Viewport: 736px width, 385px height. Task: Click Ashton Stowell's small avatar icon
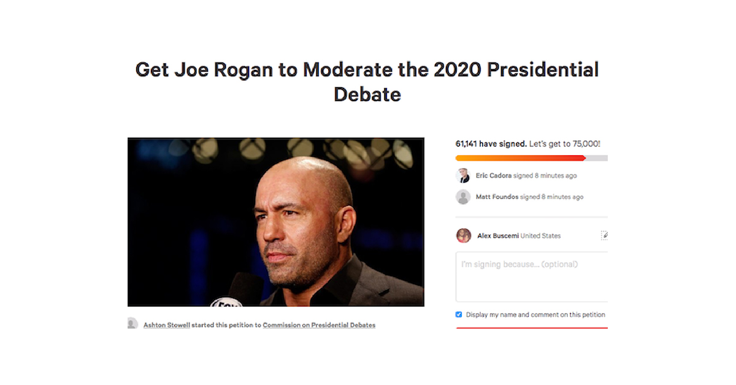click(x=132, y=324)
